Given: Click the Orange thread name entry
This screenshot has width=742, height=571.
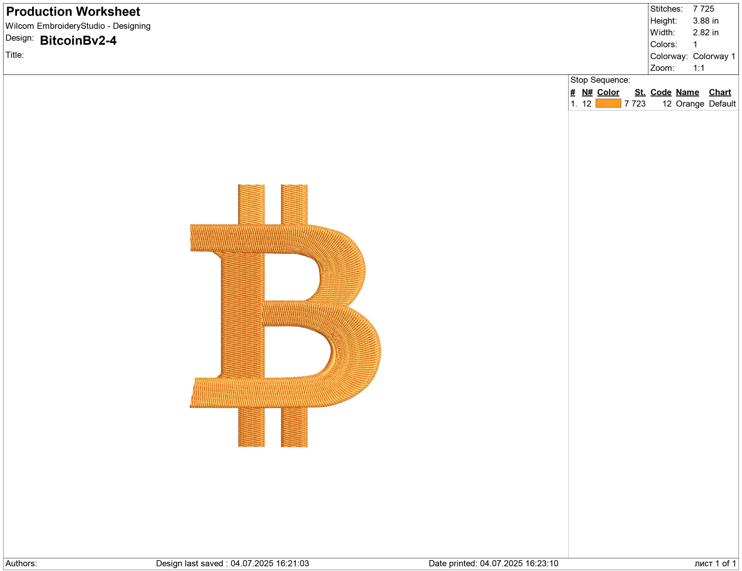Looking at the screenshot, I should 690,104.
